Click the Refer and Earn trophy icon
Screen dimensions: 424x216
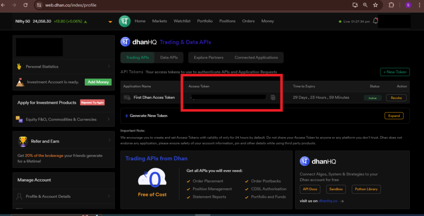pos(23,141)
